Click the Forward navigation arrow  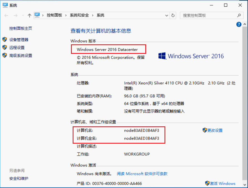pyautogui.click(x=16, y=16)
